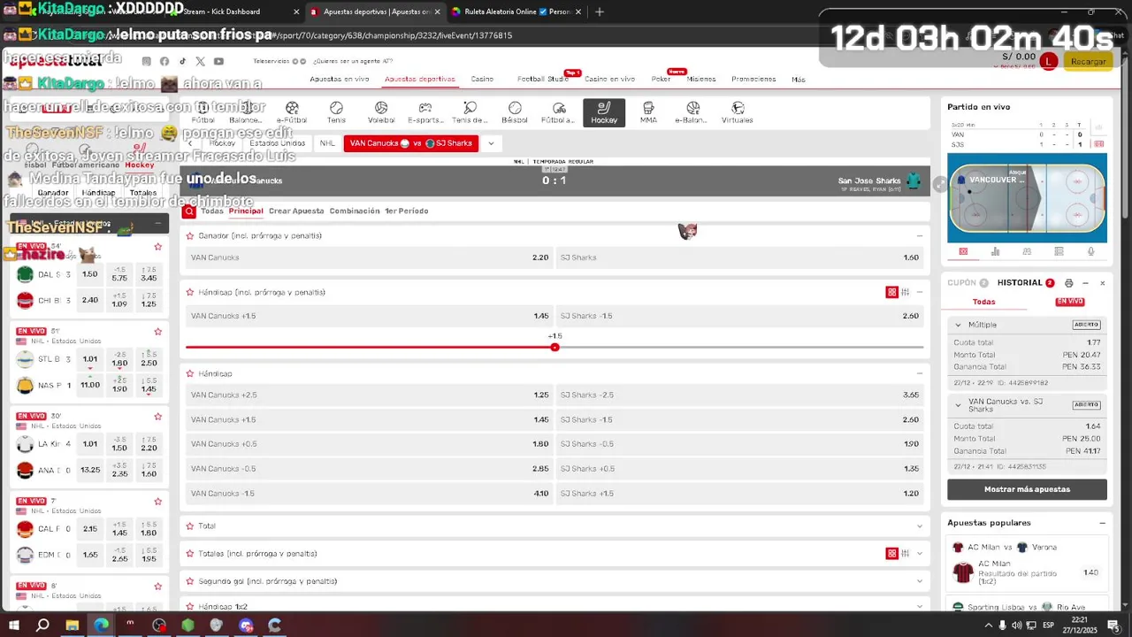1132x637 pixels.
Task: Select the E-sports category icon
Action: click(x=425, y=112)
